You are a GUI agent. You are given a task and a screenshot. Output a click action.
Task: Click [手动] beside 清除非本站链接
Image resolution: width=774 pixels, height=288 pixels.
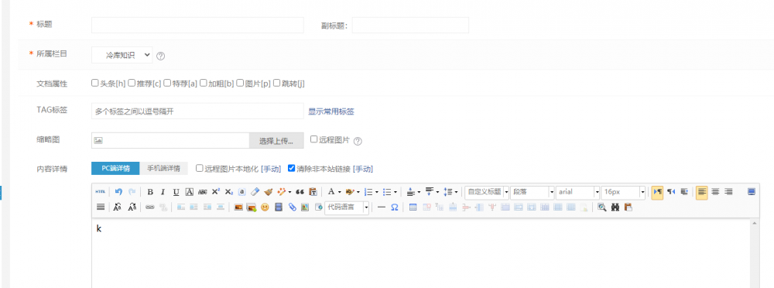point(363,169)
